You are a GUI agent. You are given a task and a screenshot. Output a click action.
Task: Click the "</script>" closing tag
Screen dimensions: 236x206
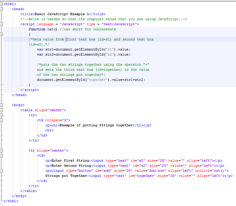(x=30, y=90)
